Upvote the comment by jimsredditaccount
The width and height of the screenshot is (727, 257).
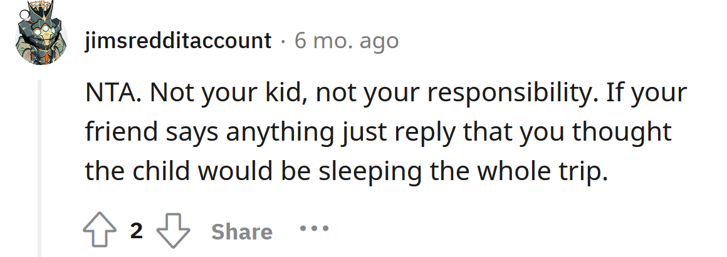tap(100, 231)
